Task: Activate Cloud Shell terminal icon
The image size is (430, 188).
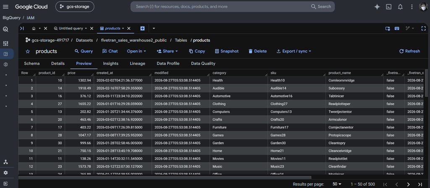Action: tap(388, 7)
